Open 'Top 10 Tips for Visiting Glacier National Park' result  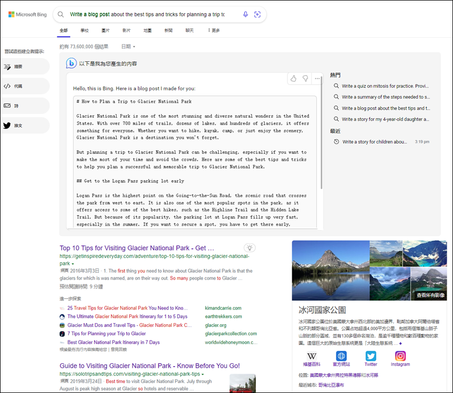point(137,248)
